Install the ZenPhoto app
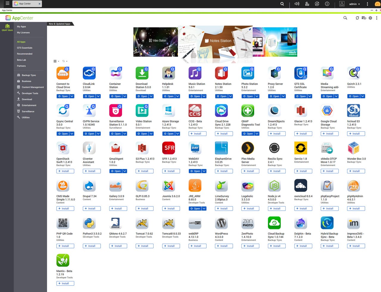This screenshot has width=381, height=292. tap(250, 246)
